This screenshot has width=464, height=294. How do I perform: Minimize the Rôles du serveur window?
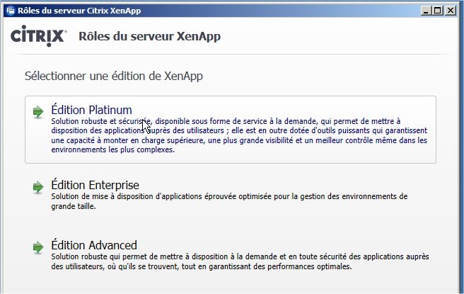point(429,11)
